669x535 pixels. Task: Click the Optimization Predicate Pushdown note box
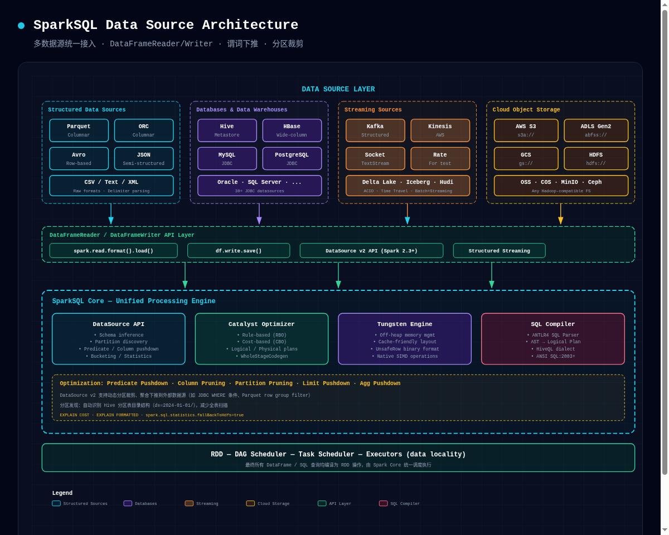click(338, 397)
